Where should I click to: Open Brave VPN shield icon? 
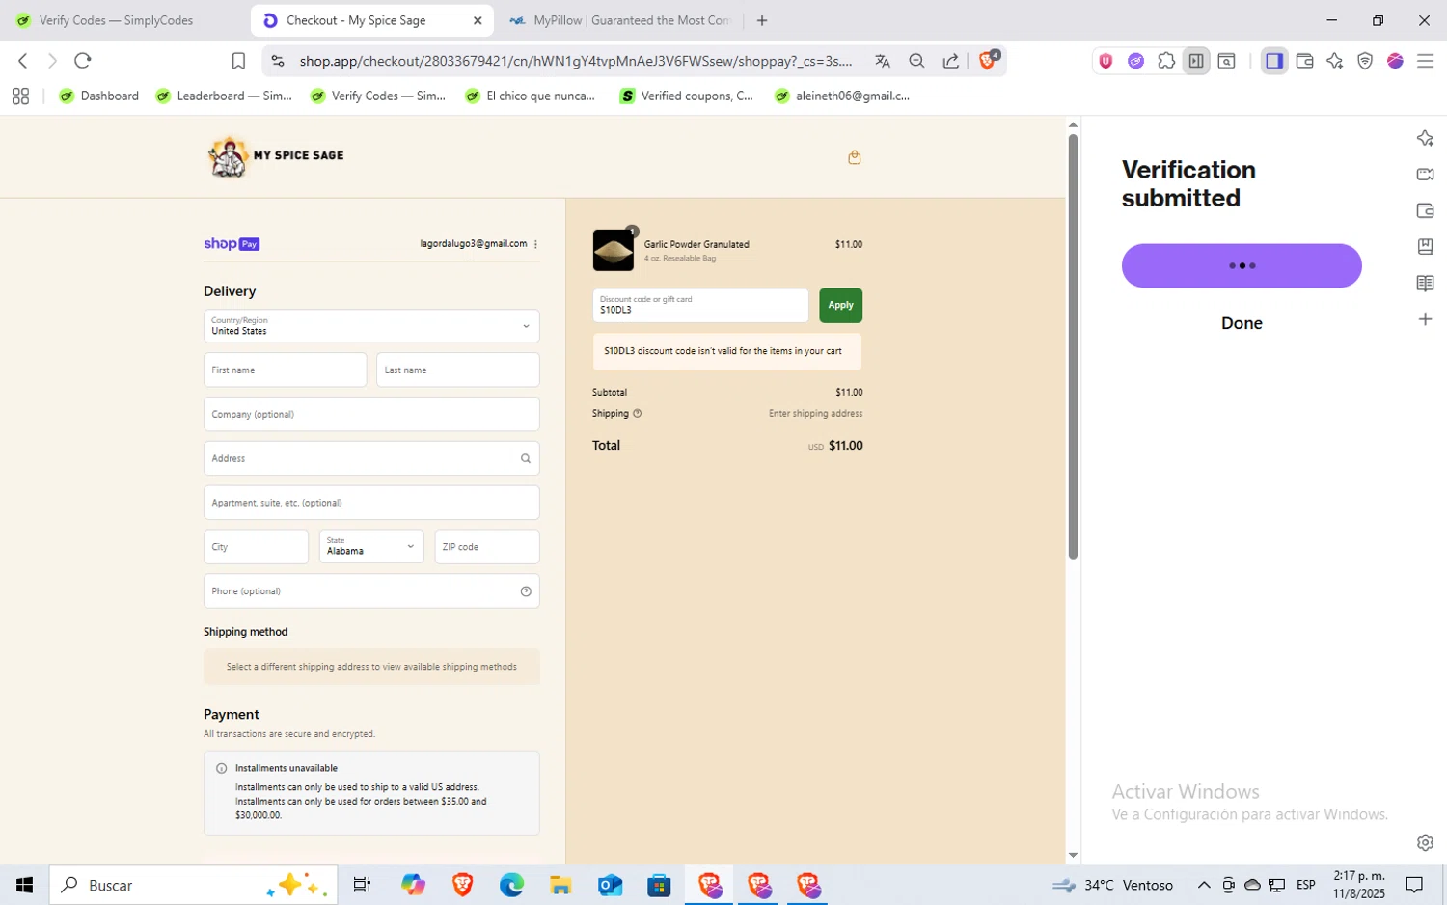click(1365, 61)
